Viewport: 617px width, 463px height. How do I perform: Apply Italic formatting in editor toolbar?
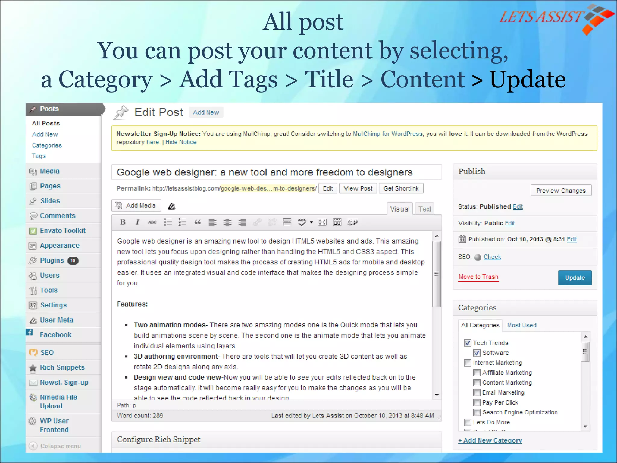(x=137, y=222)
